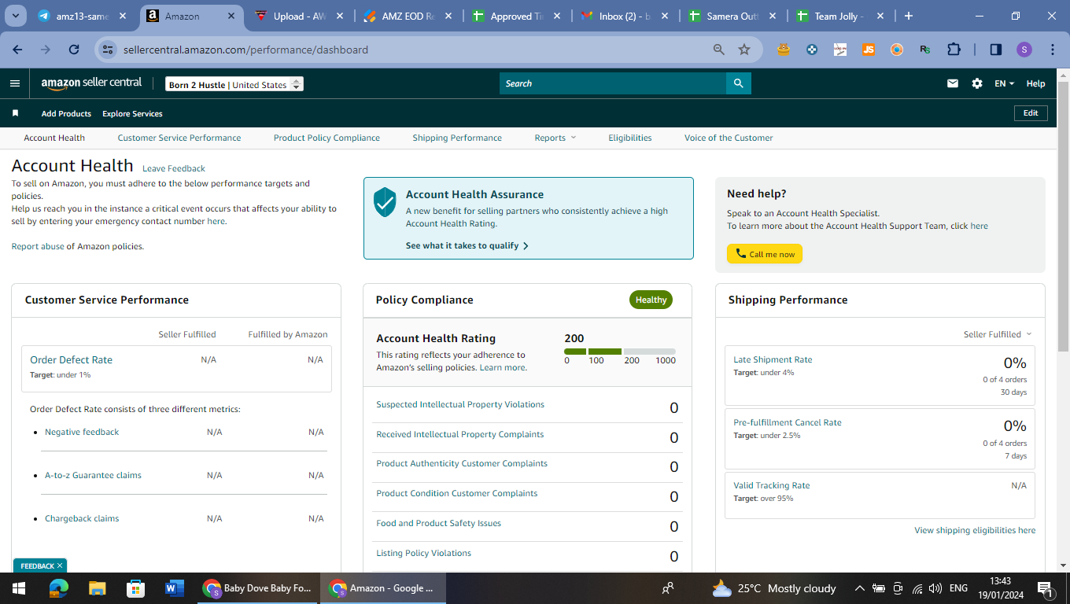Image resolution: width=1070 pixels, height=604 pixels.
Task: View site information icon in address bar
Action: click(x=109, y=50)
